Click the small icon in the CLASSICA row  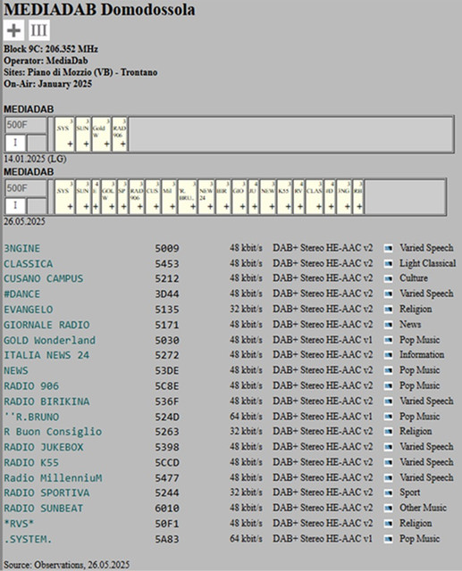click(389, 264)
